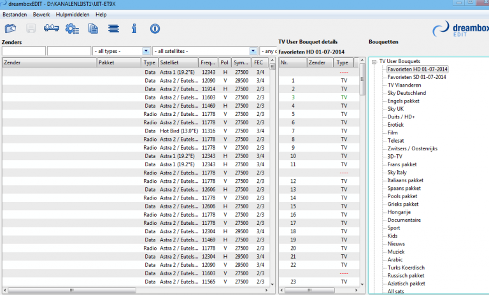Sort channel list by Satelliet column header

click(177, 63)
